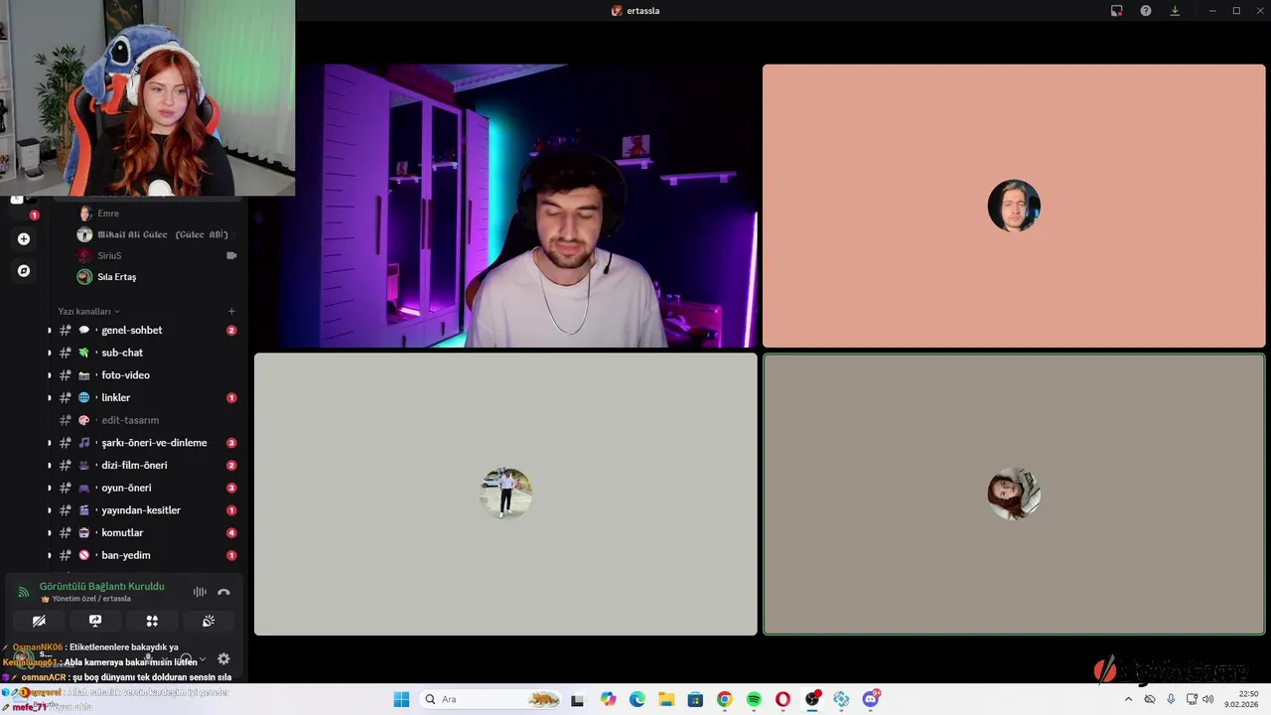Click the system tray microphone icon
This screenshot has width=1271, height=715.
point(1171,699)
